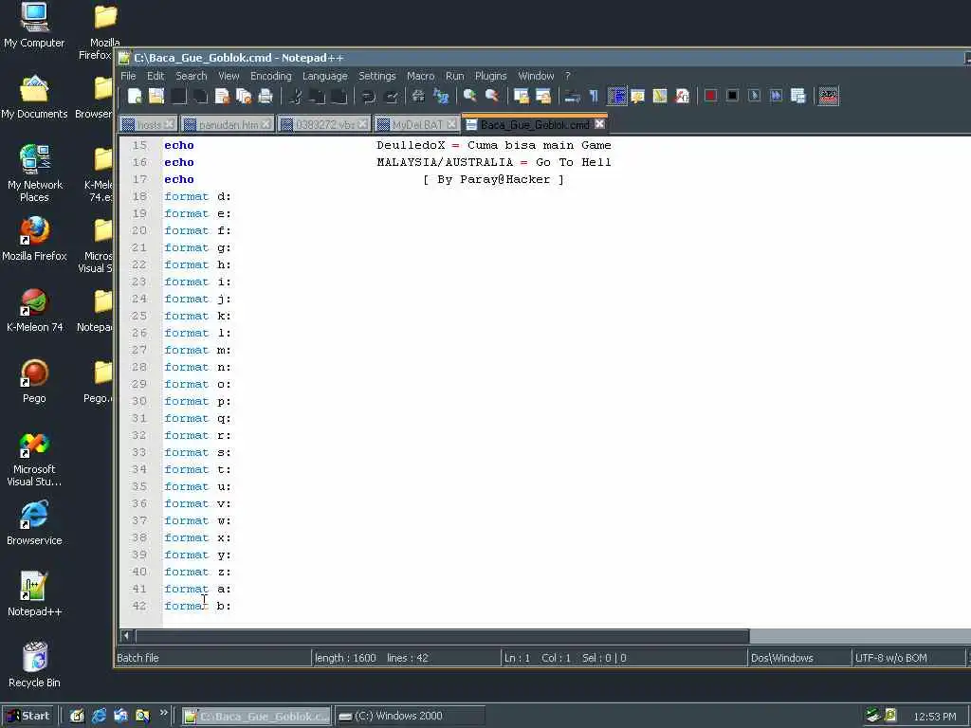The width and height of the screenshot is (971, 728).
Task: Undo the last edit from toolbar
Action: click(369, 96)
